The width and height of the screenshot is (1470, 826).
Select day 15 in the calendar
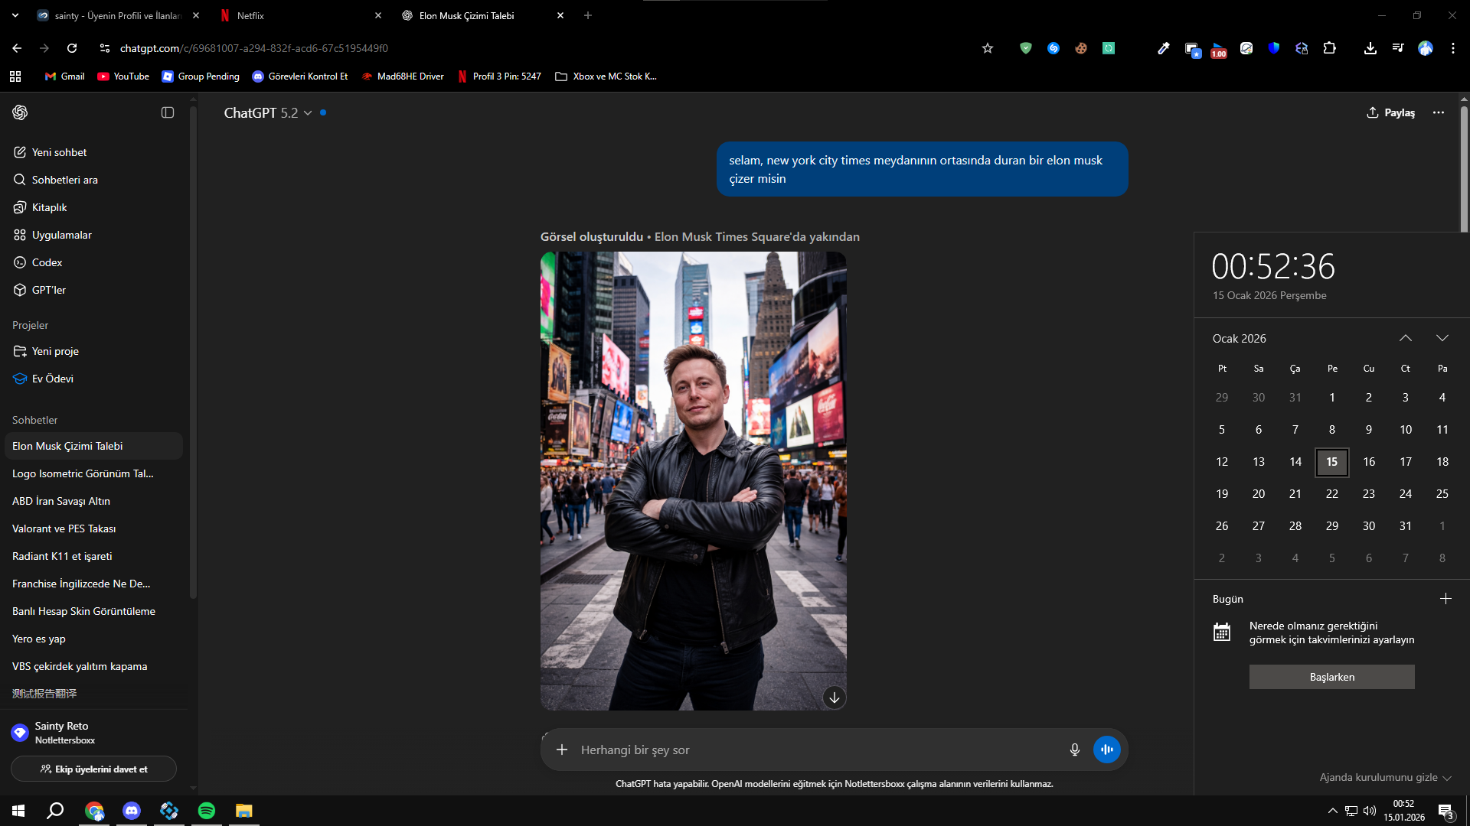(x=1332, y=462)
